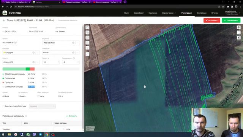Click '+ Добавить' consumables link

pyautogui.click(x=71, y=116)
